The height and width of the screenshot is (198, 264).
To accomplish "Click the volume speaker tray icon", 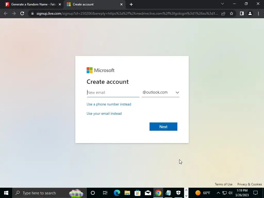I will tap(230, 193).
